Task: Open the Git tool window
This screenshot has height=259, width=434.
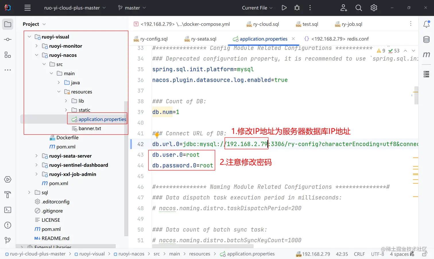Action: click(8, 240)
